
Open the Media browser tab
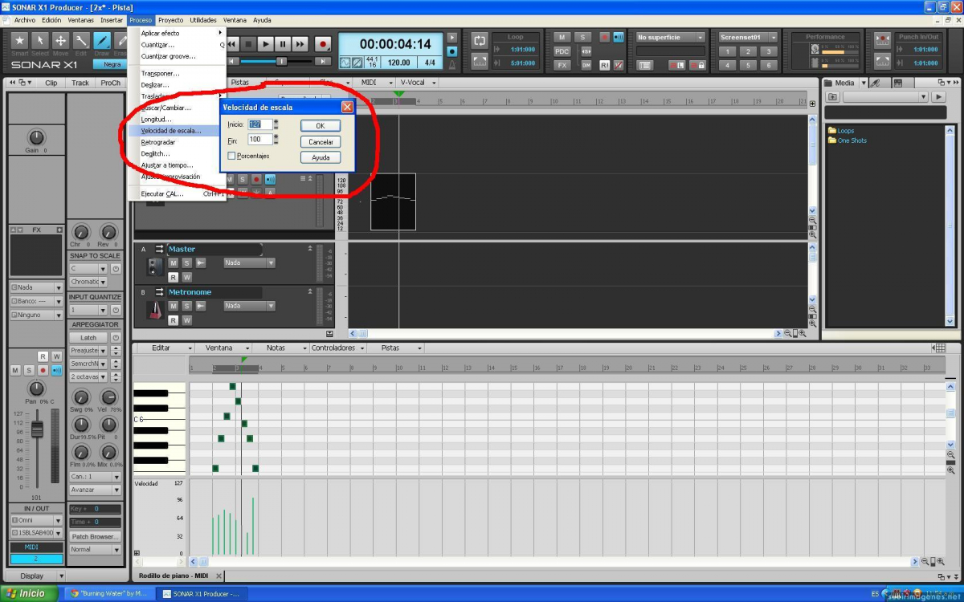tap(840, 83)
